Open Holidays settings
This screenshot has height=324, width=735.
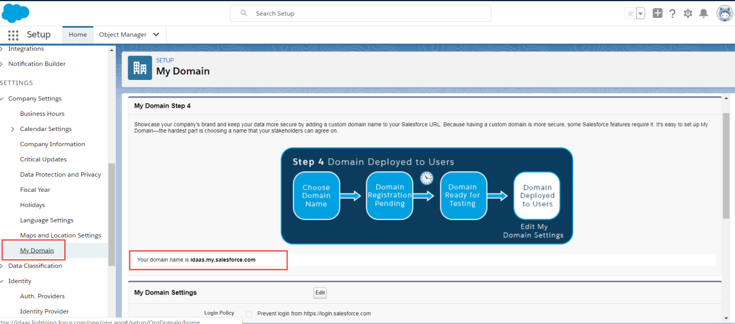pyautogui.click(x=32, y=205)
